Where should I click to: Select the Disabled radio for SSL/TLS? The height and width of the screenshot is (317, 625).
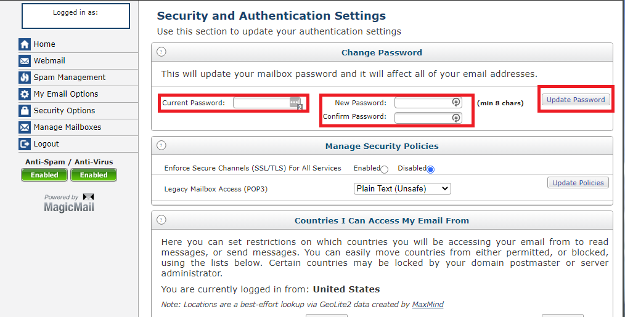click(430, 170)
